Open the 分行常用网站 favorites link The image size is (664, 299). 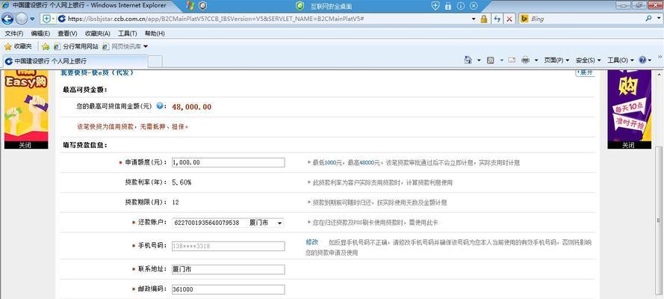75,46
